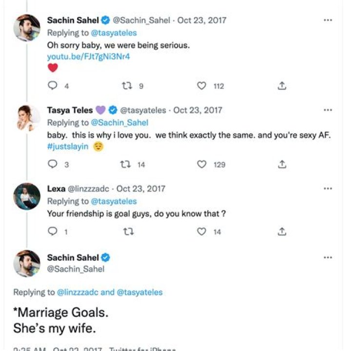
Task: Reply to Lexa's friendship goals tweet
Action: click(x=53, y=232)
